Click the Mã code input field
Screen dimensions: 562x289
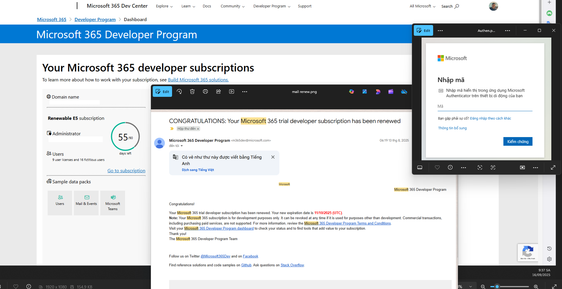click(x=485, y=106)
